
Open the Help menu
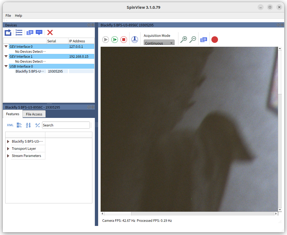click(x=18, y=15)
